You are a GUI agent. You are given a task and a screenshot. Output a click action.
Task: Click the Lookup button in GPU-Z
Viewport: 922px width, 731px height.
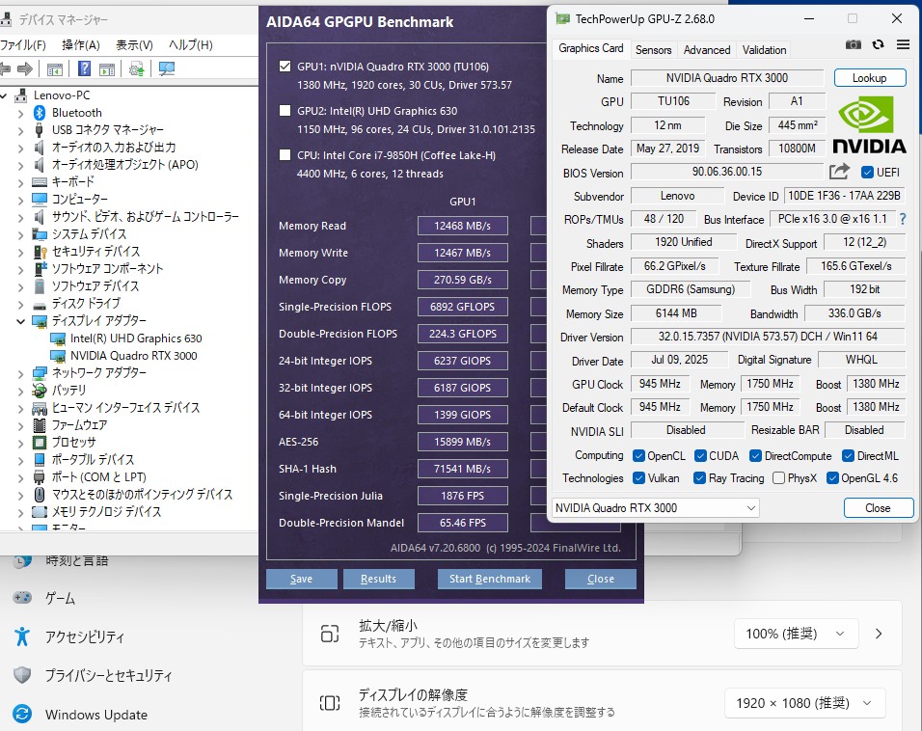870,77
